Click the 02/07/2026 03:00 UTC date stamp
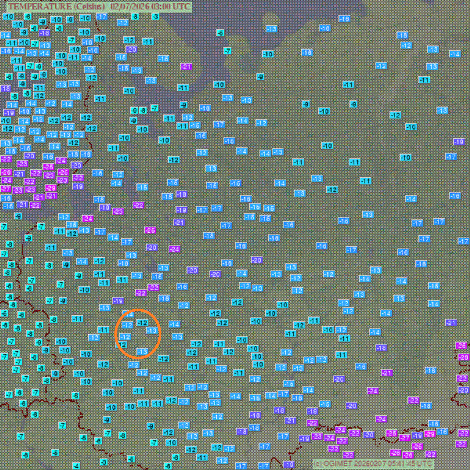The image size is (470, 470). pyautogui.click(x=151, y=6)
